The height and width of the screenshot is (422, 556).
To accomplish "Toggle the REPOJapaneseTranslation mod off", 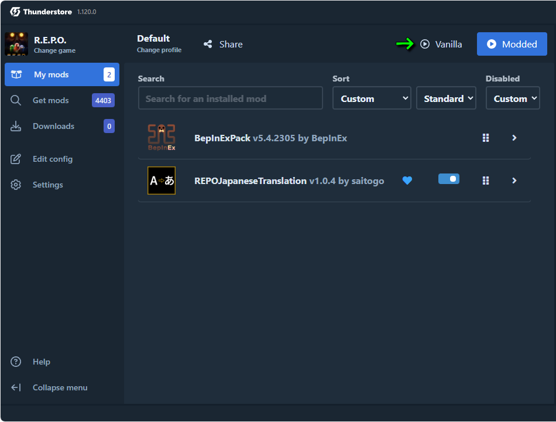I will pyautogui.click(x=449, y=179).
